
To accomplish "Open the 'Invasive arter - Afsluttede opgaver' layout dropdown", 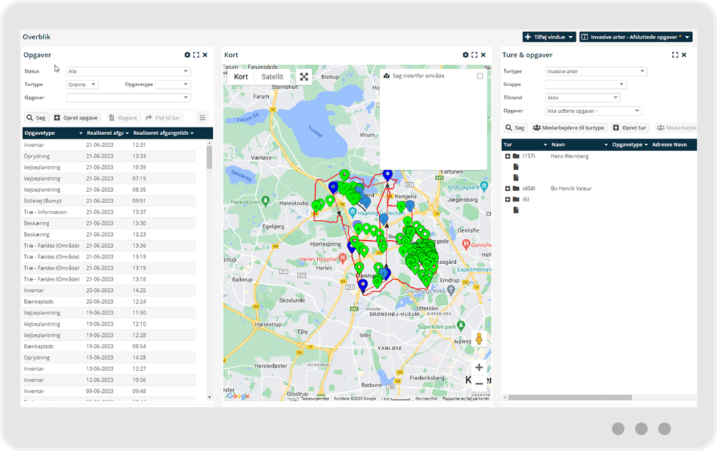I will (x=636, y=37).
